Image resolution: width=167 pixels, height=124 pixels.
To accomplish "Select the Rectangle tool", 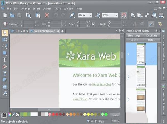I will 5,53.
